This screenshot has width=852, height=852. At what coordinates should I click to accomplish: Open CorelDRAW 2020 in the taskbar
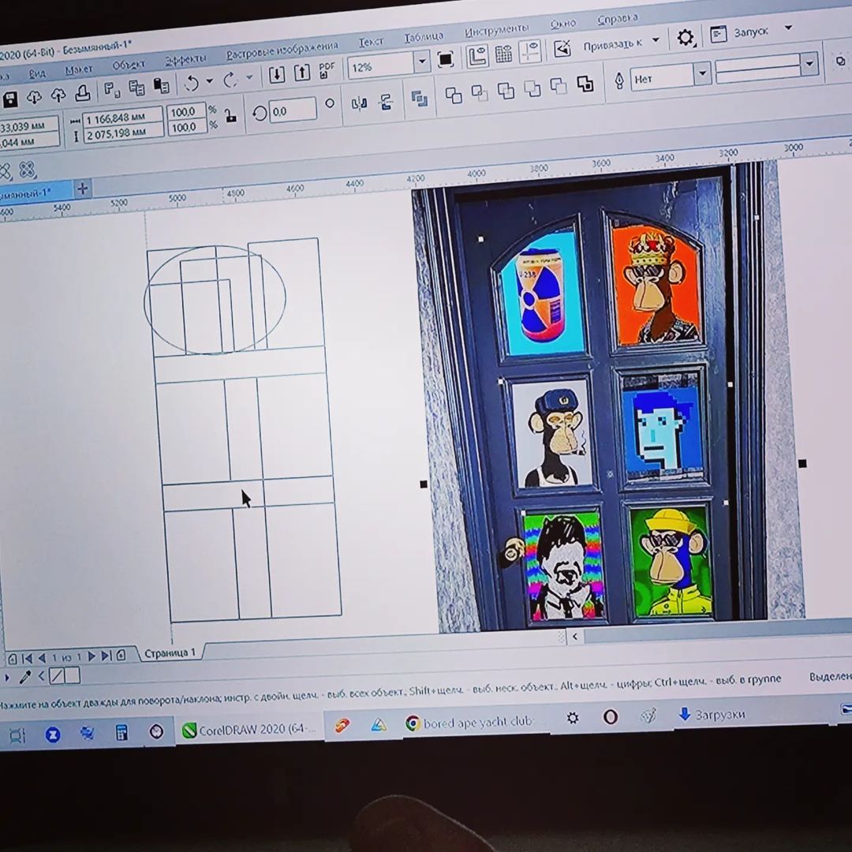[x=250, y=731]
